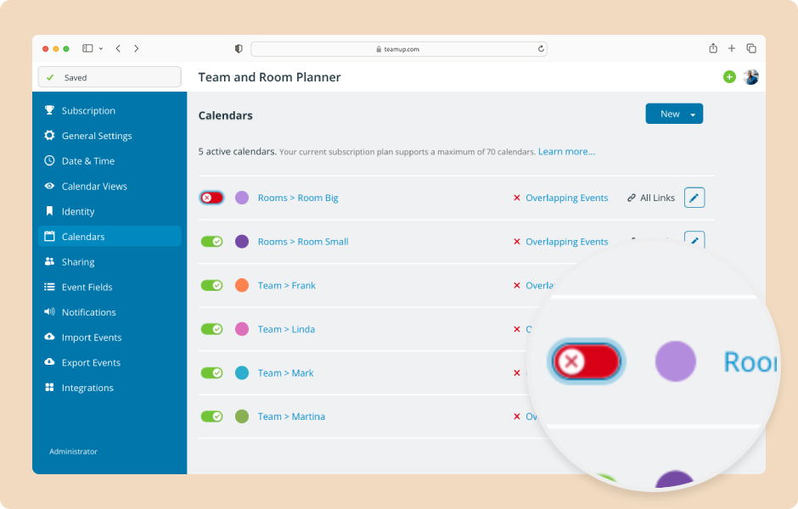This screenshot has height=509, width=798.
Task: Open a new browser tab with plus icon
Action: [x=732, y=48]
